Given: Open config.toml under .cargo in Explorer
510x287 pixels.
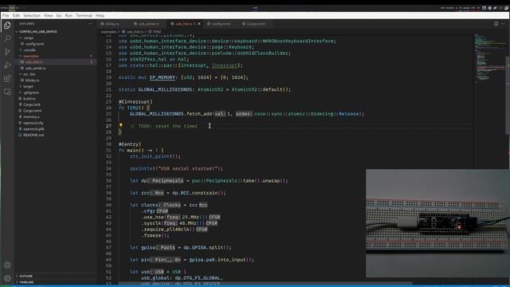Looking at the screenshot, I should pyautogui.click(x=34, y=44).
